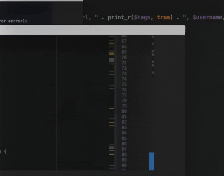The image size is (224, 176).
Task: Click the $username variable in the code
Action: [208, 17]
